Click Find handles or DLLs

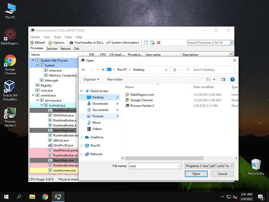tap(86, 43)
